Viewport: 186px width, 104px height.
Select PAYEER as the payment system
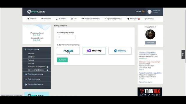pyautogui.click(x=68, y=51)
